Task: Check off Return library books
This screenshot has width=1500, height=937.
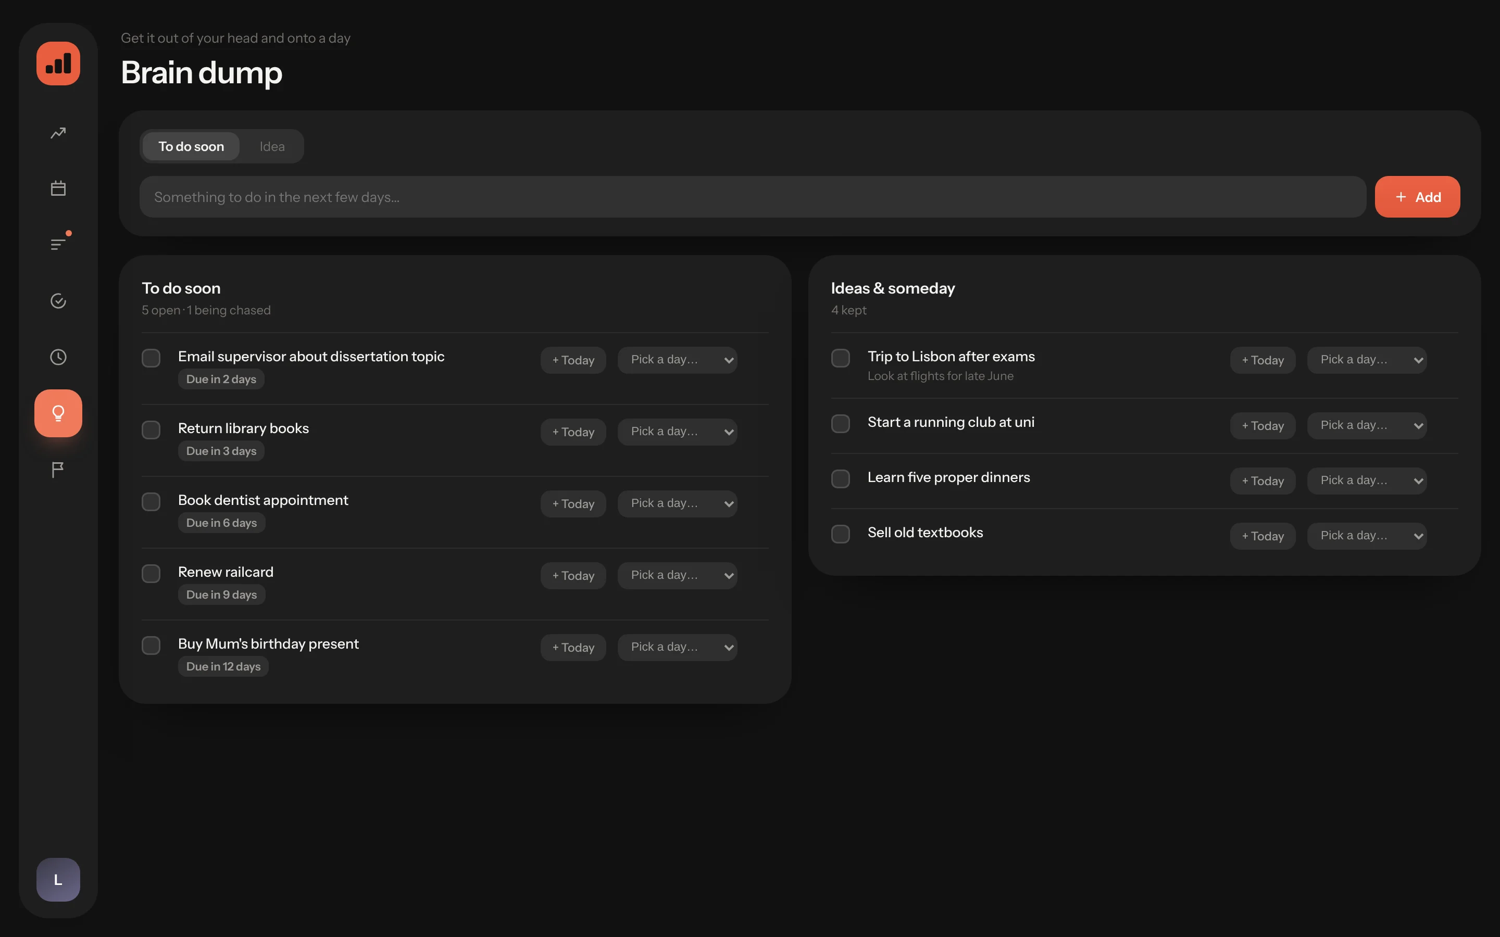Action: (x=151, y=430)
